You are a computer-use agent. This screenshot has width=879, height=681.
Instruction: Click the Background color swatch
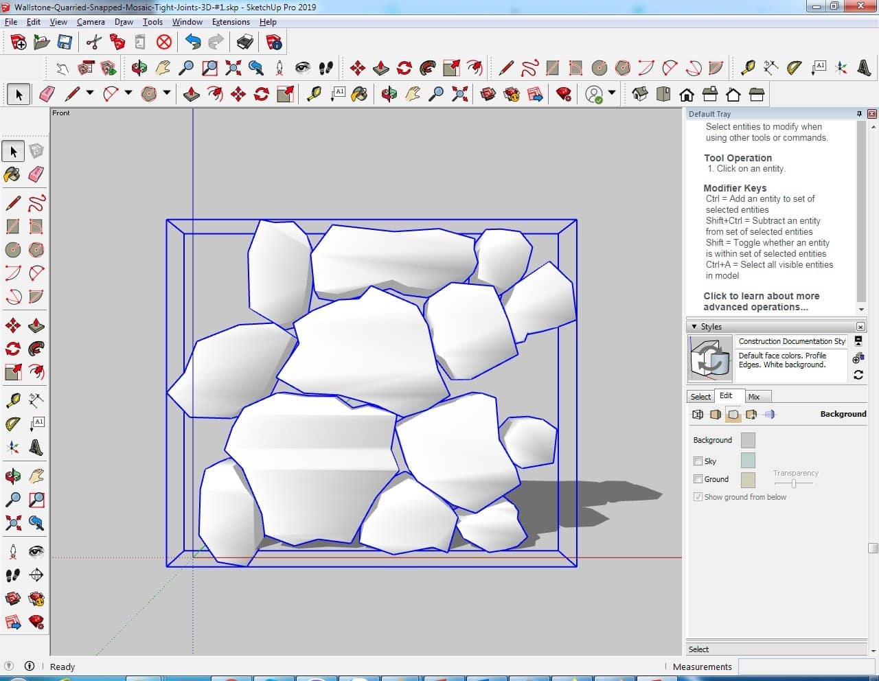(x=748, y=440)
